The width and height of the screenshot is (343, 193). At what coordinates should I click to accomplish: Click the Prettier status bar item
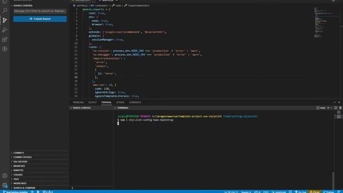pos(329,192)
